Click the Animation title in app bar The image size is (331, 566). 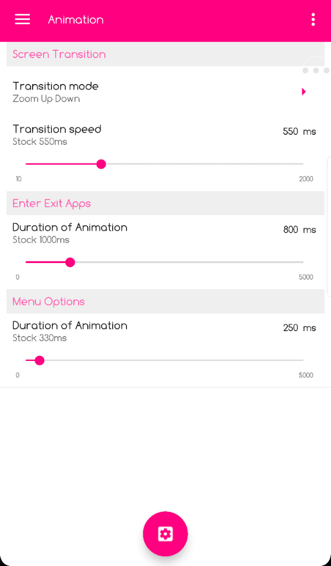tap(76, 19)
